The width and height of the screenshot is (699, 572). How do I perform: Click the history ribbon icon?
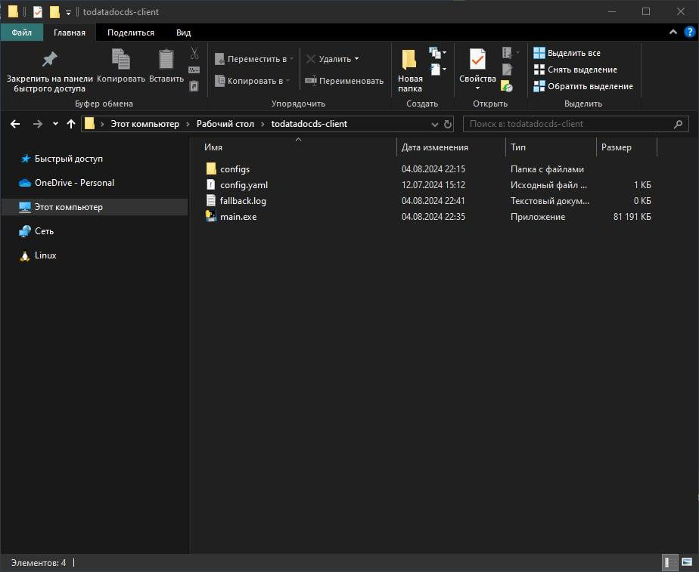[x=507, y=86]
